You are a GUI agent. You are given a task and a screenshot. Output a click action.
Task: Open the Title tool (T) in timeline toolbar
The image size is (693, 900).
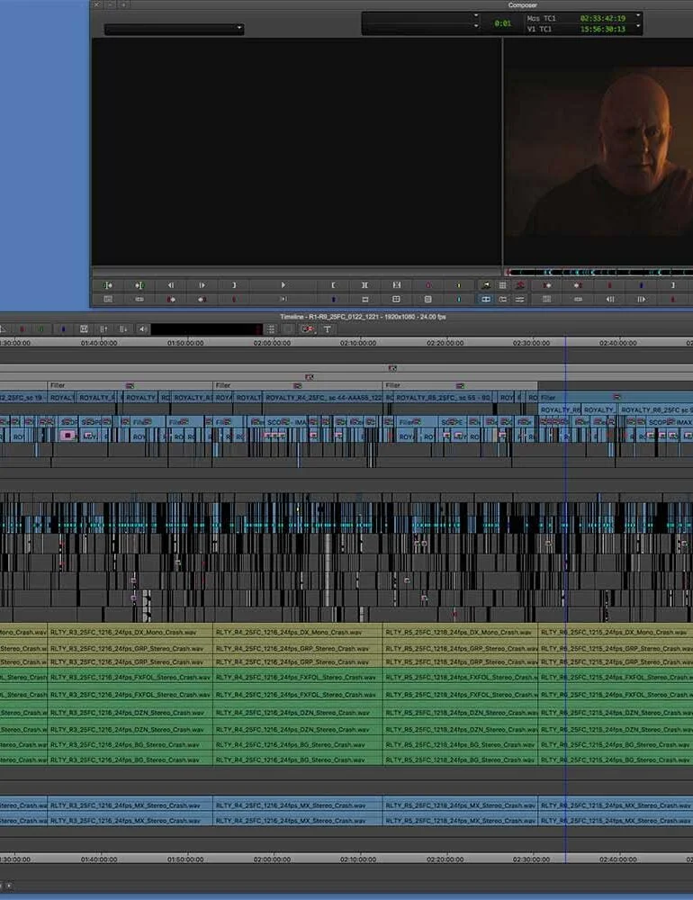328,329
